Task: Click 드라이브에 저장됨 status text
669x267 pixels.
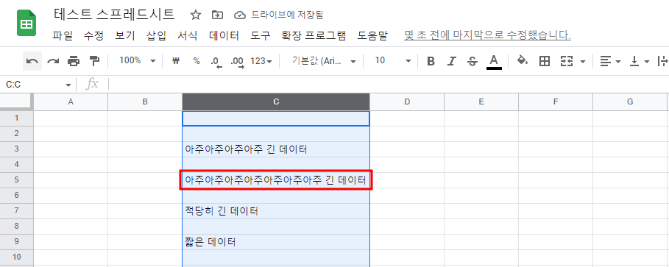Action: 287,15
